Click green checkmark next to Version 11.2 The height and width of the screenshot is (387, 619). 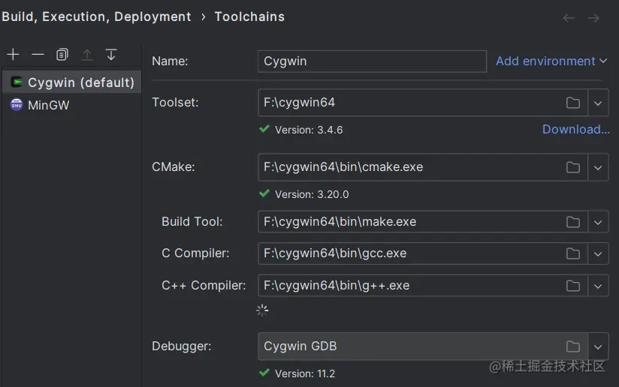(x=264, y=372)
